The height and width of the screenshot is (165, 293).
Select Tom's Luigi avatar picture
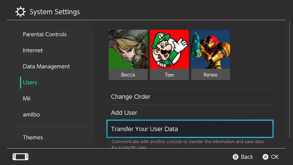(x=169, y=49)
